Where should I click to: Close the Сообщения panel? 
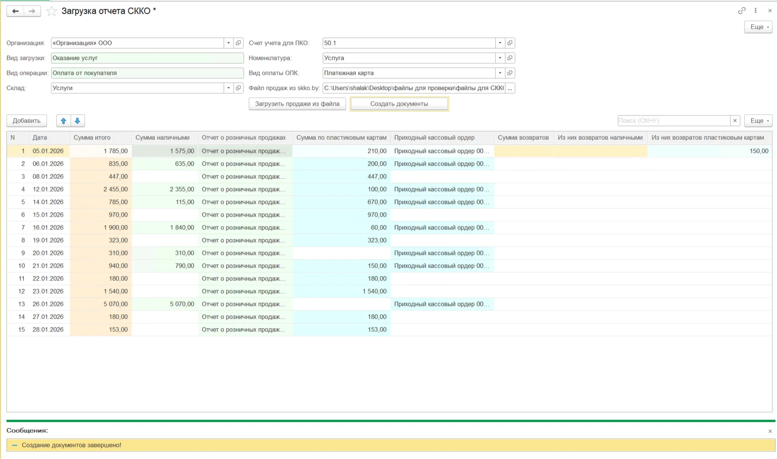point(770,431)
